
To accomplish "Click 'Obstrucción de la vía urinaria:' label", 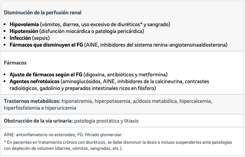I will [x=38, y=121].
